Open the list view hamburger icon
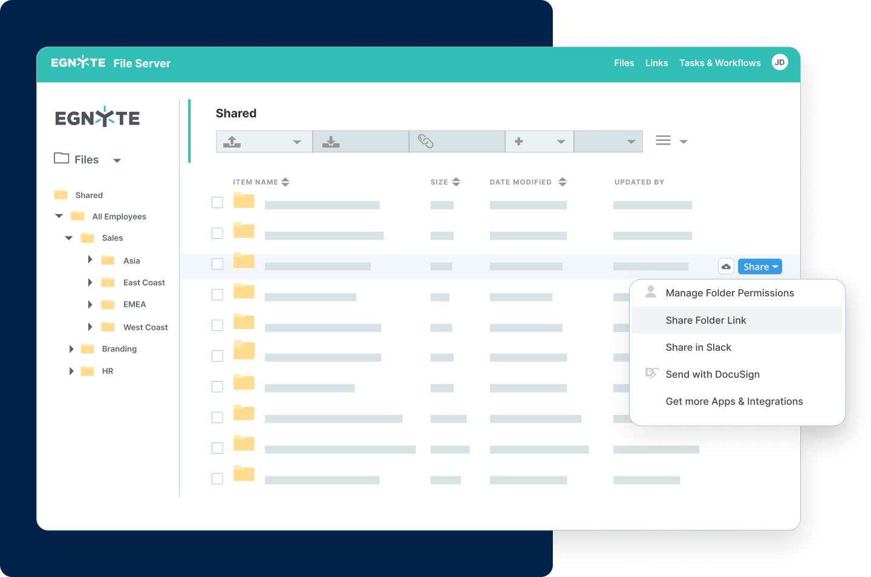The width and height of the screenshot is (871, 577). (664, 140)
